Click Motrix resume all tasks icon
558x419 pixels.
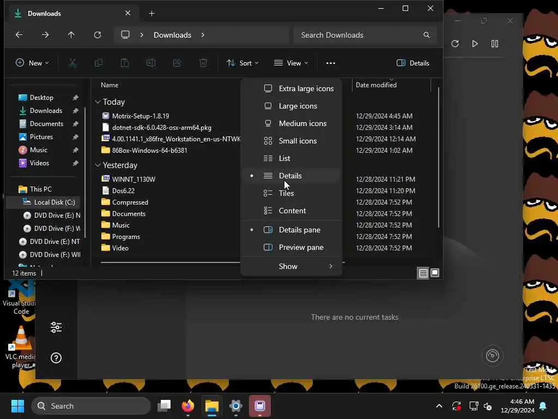pyautogui.click(x=475, y=44)
